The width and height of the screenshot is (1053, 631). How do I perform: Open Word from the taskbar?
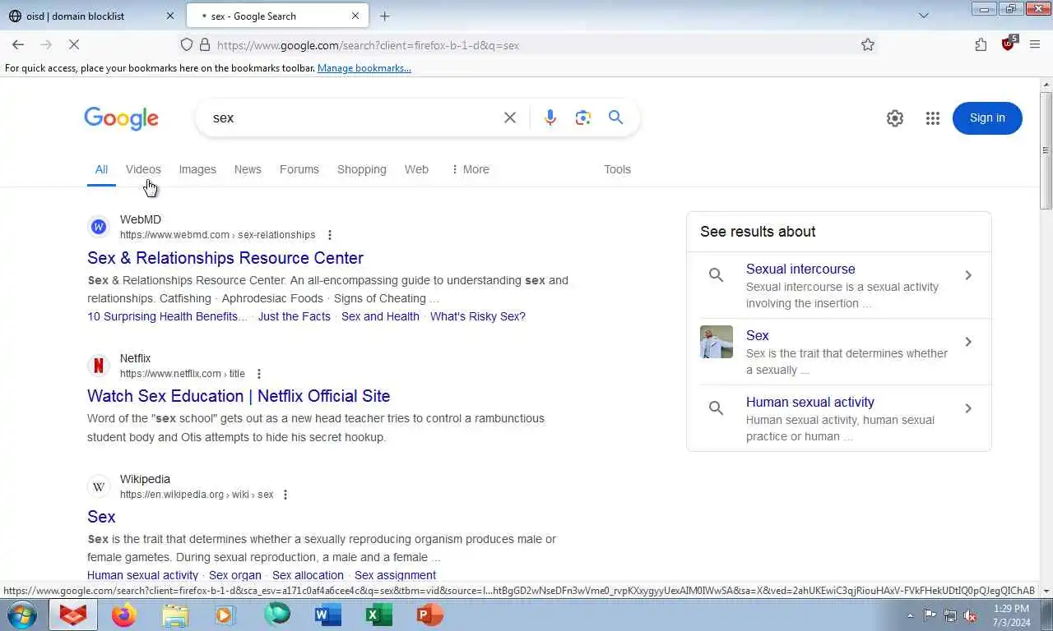tap(327, 615)
